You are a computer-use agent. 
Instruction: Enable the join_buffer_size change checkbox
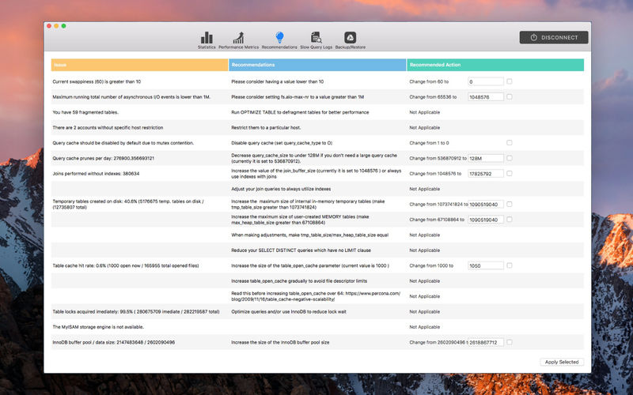(x=510, y=173)
